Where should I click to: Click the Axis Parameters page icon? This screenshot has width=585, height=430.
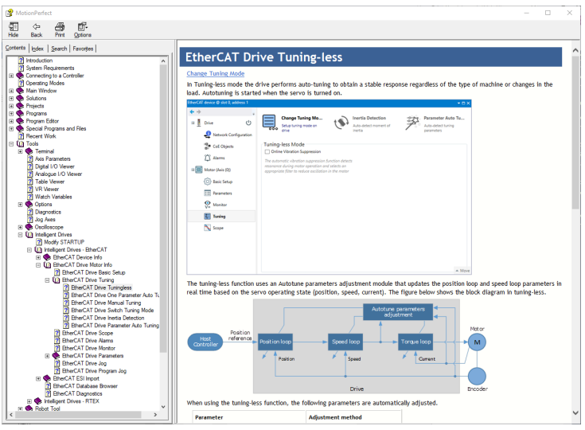(x=30, y=159)
